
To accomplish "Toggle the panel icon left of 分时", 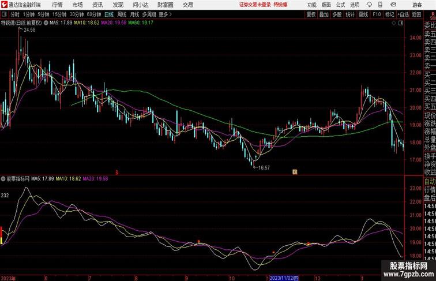I will coord(4,14).
